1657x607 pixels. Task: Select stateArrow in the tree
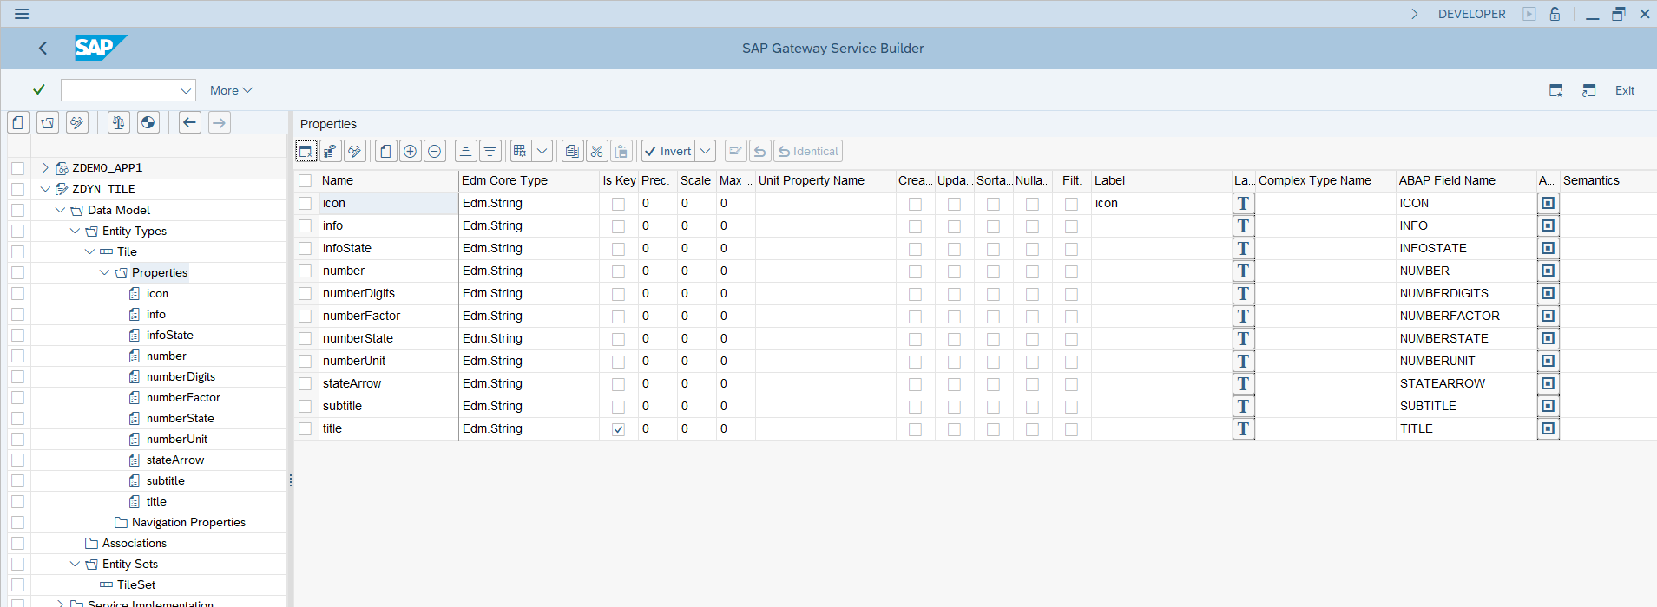point(175,460)
